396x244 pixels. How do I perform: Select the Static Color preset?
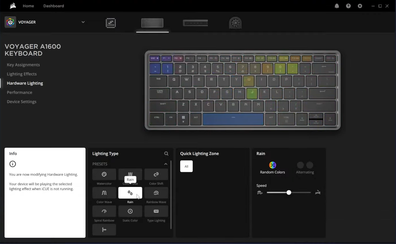coord(130,211)
